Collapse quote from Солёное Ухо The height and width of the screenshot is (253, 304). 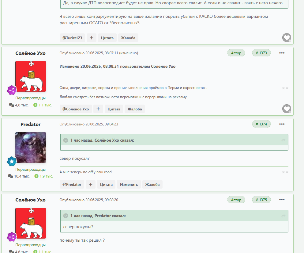tap(66, 140)
